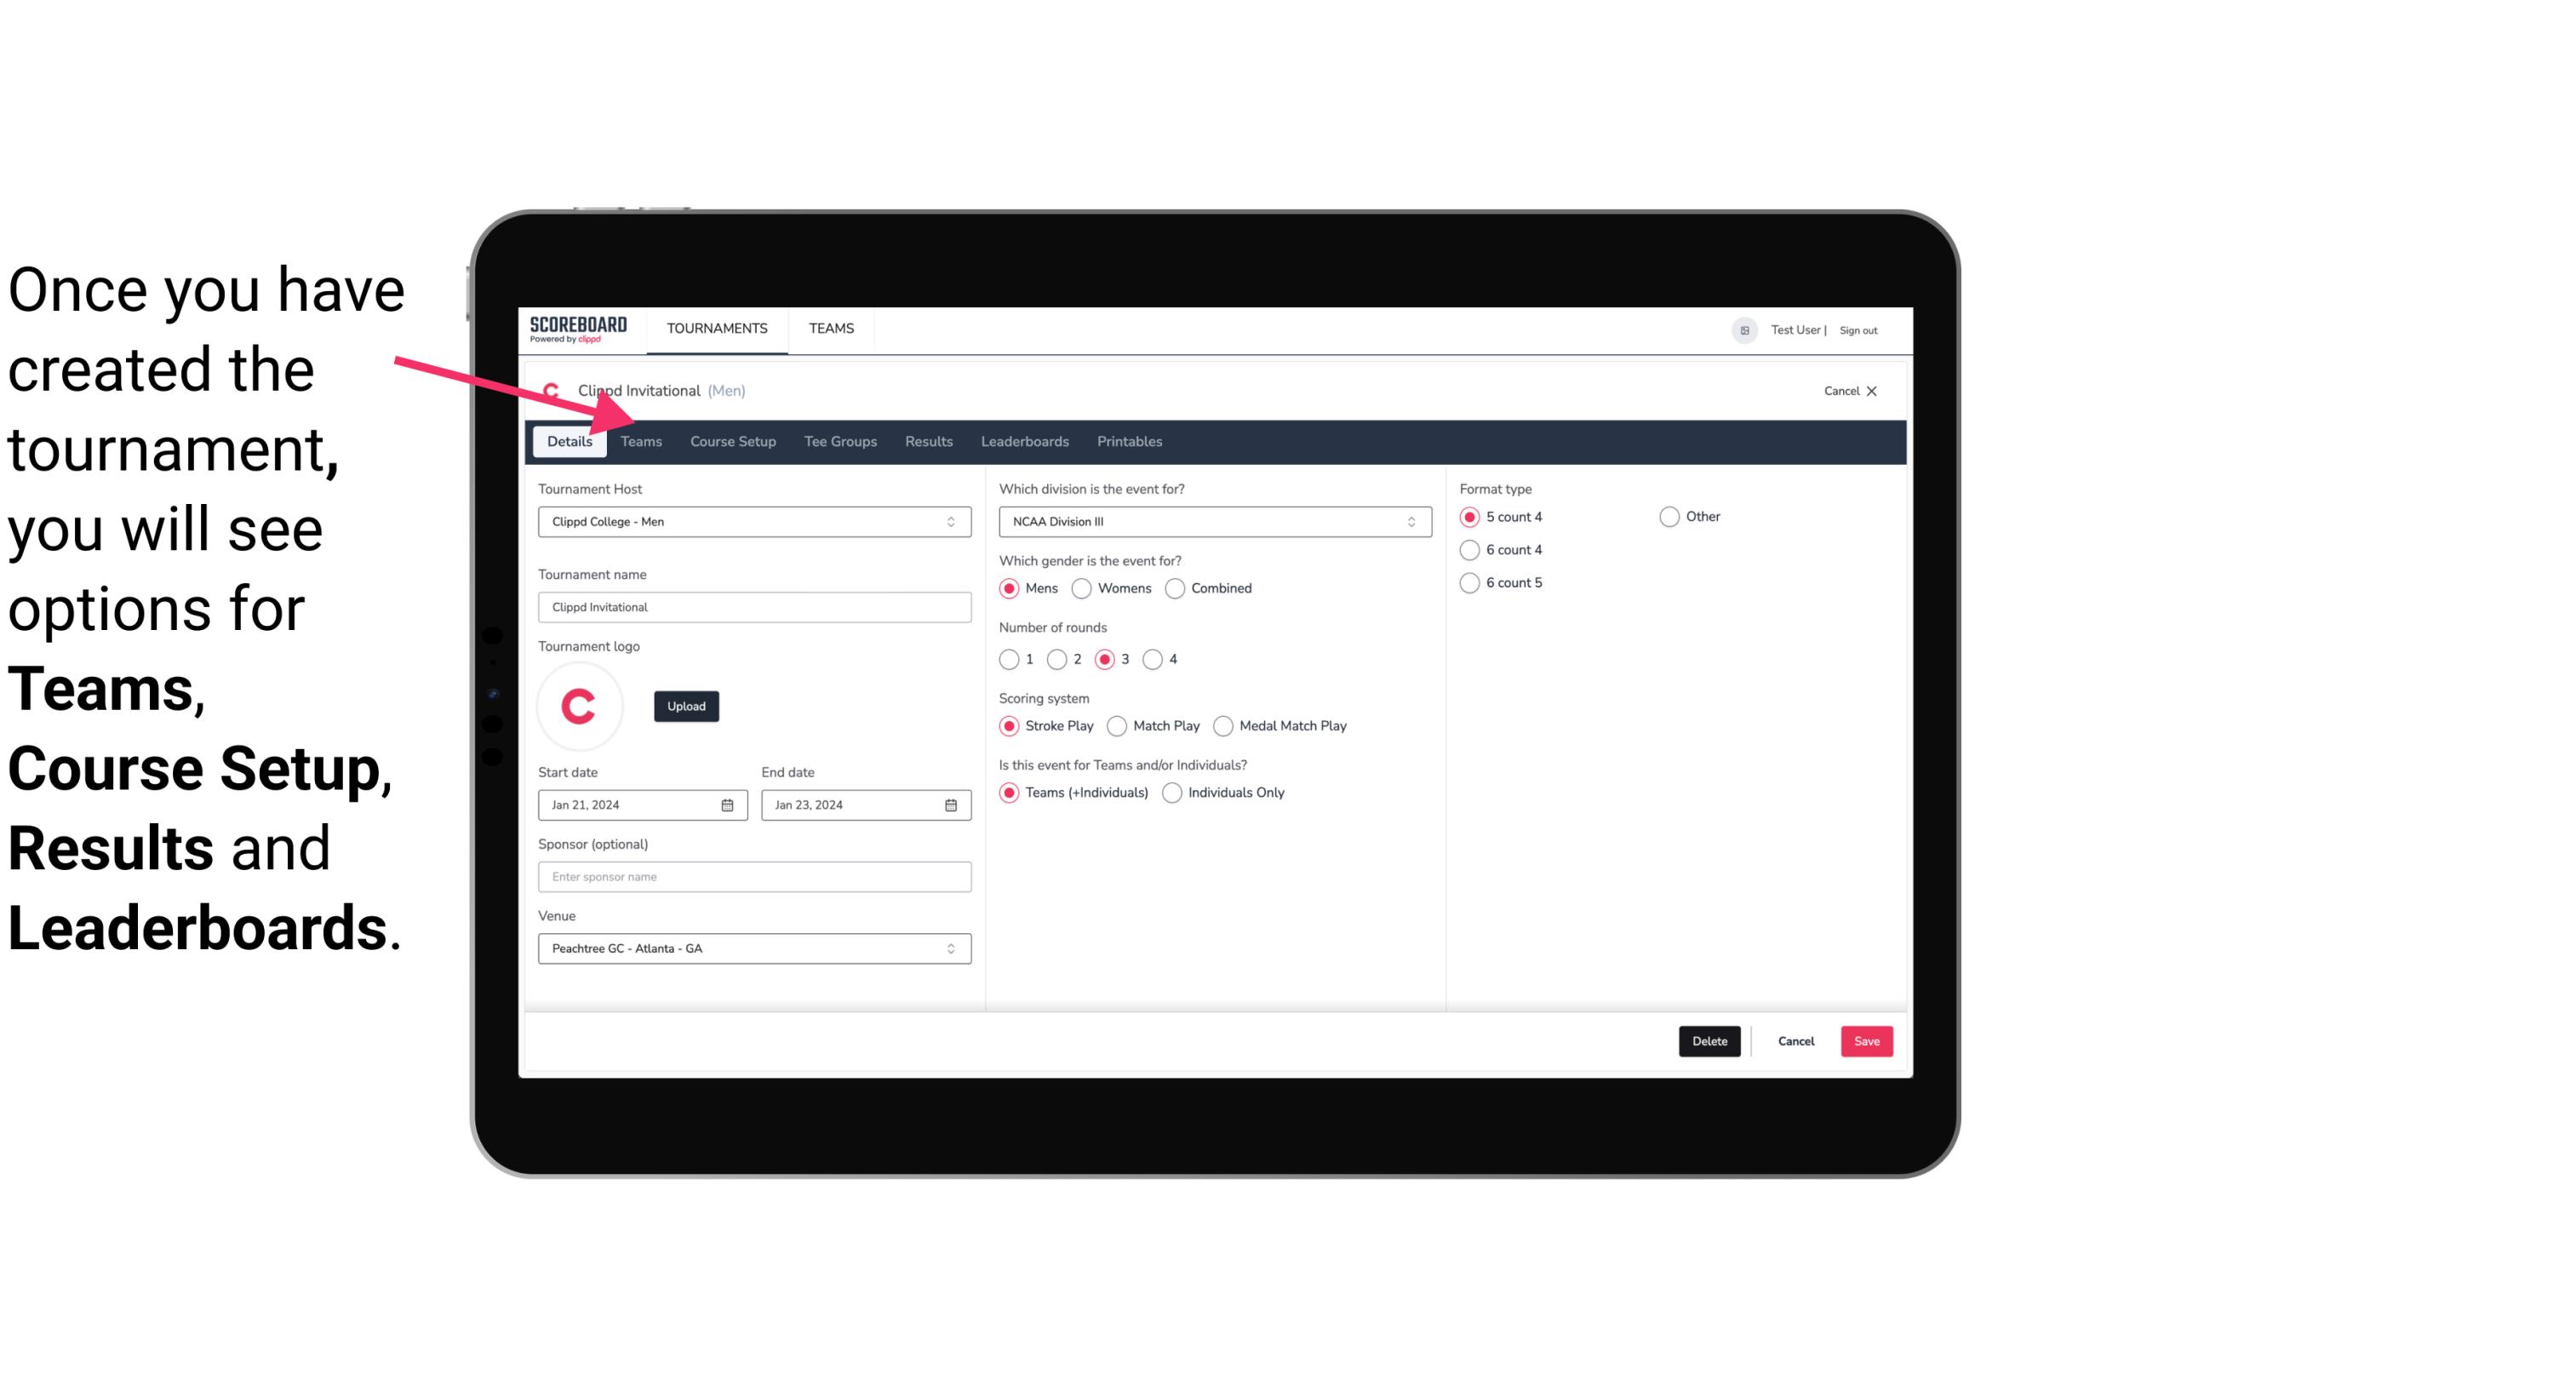Select 4 rounds radio button

point(1155,659)
